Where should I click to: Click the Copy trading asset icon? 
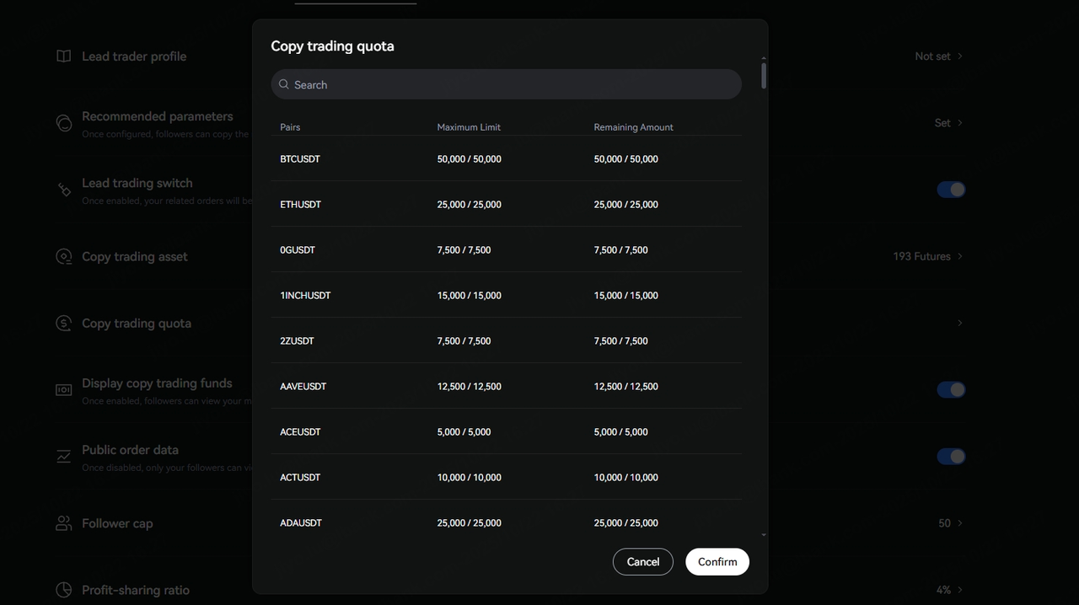63,257
